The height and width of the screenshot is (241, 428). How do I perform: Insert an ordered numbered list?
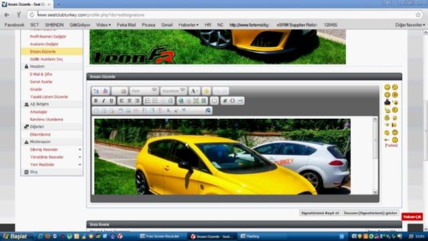pos(147,100)
